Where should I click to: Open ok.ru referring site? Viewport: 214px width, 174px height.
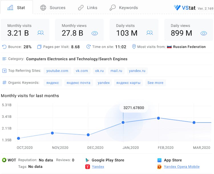(99, 71)
